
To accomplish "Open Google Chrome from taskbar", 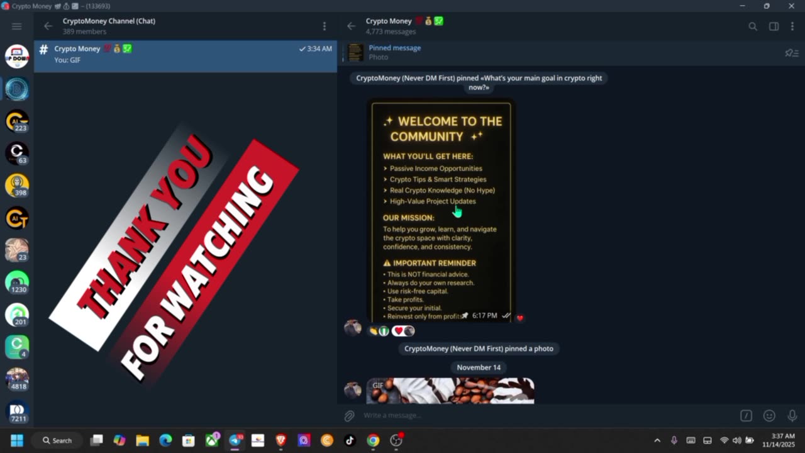I will click(x=373, y=440).
